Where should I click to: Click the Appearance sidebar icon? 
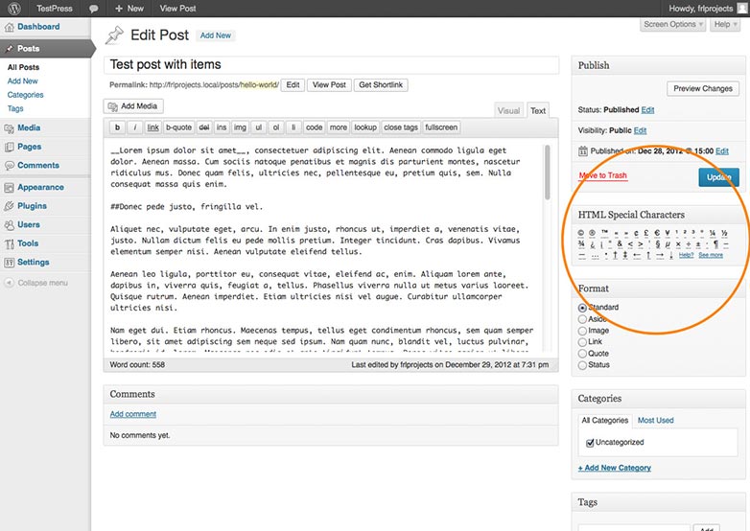(9, 187)
